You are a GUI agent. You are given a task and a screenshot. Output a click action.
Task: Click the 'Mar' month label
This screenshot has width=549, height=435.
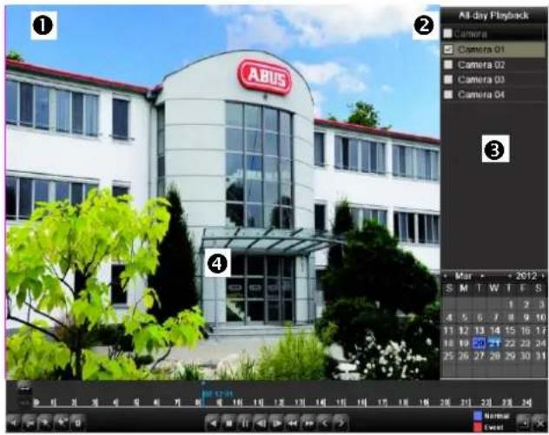[x=463, y=276]
